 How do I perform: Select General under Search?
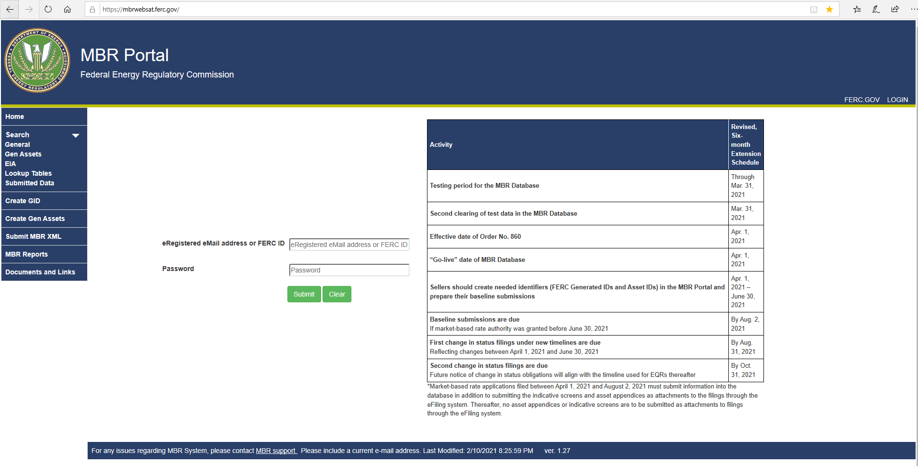[17, 144]
